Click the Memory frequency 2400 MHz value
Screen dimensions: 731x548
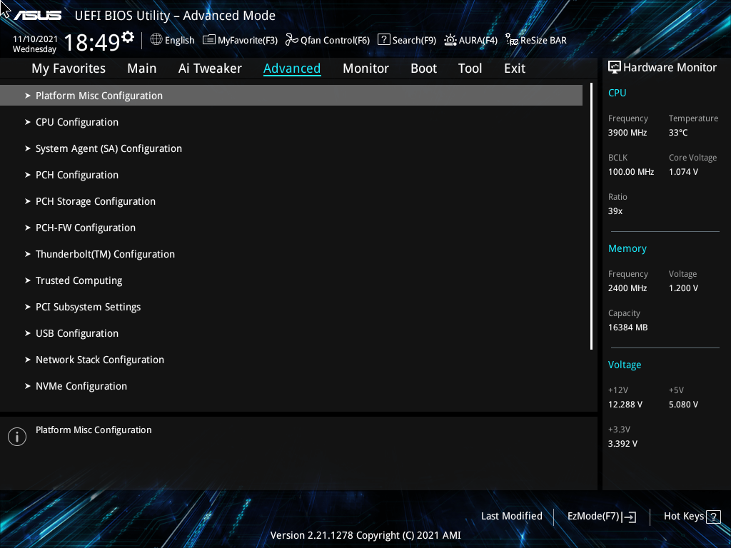point(627,288)
